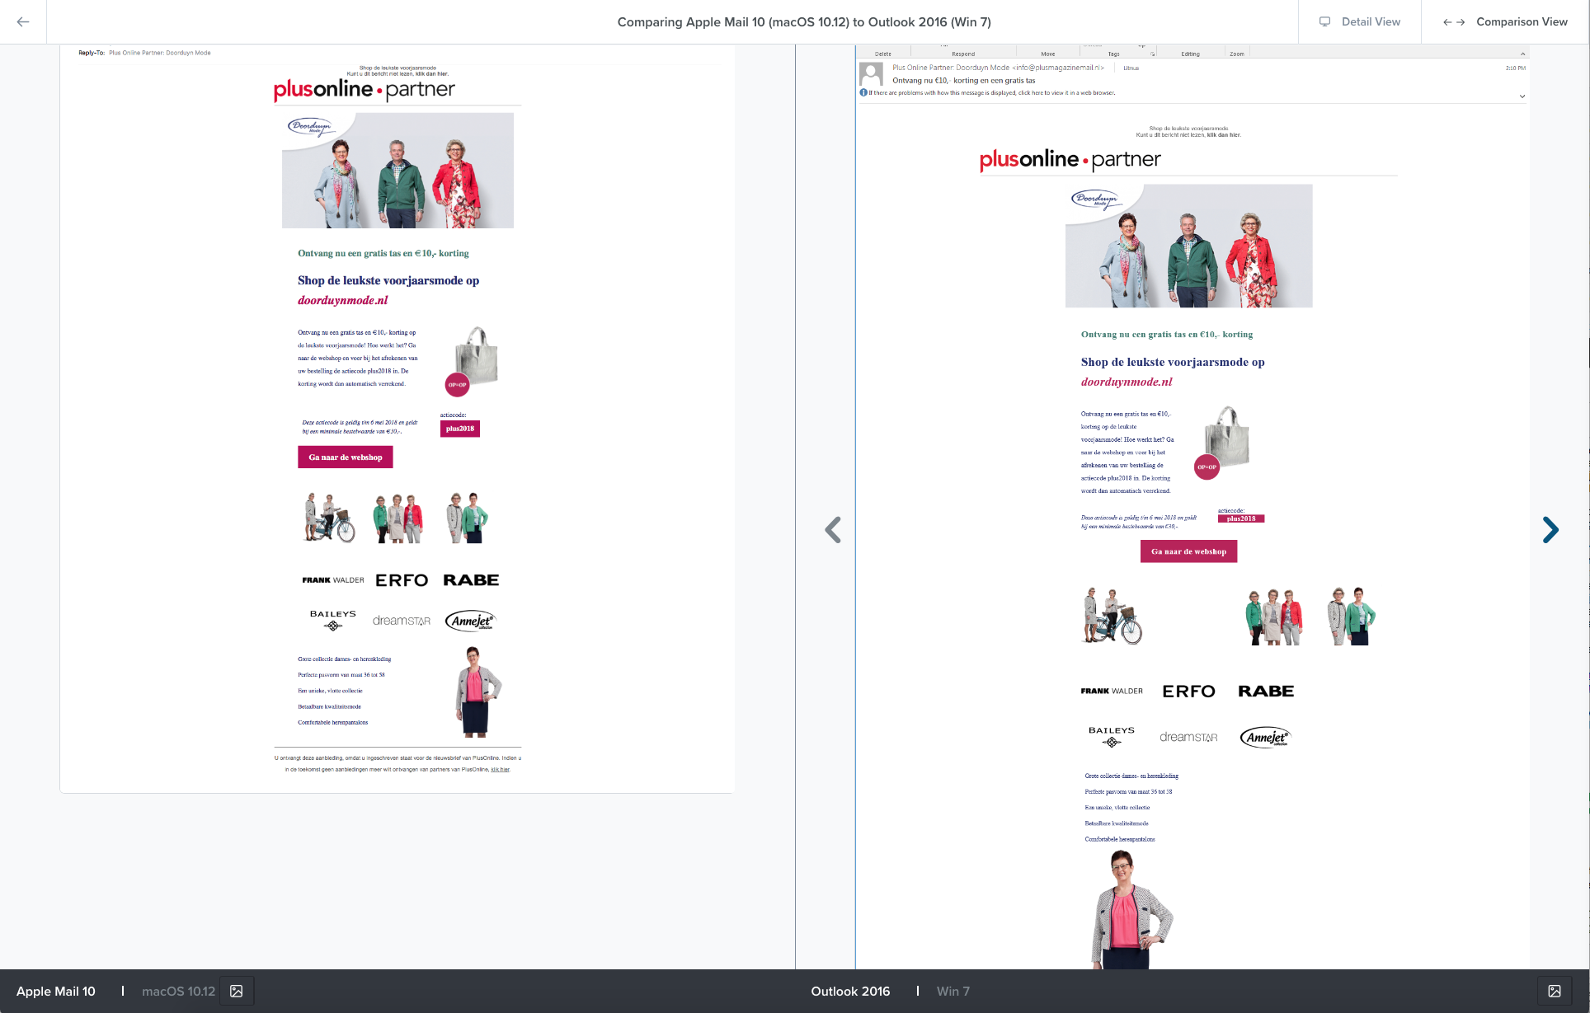
Task: Click Ontvang nu een gratis tas heading in Apple Mail
Action: (383, 254)
